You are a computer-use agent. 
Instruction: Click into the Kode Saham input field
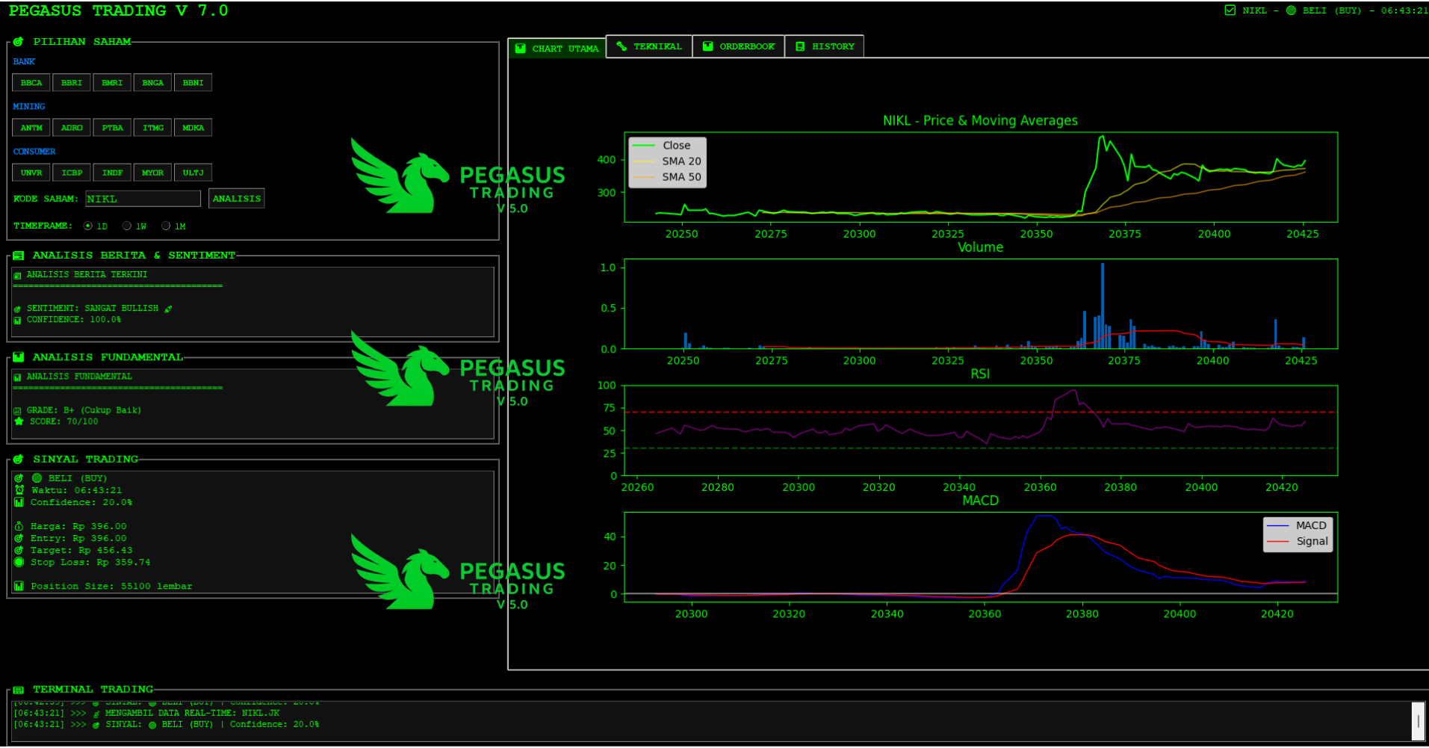142,199
